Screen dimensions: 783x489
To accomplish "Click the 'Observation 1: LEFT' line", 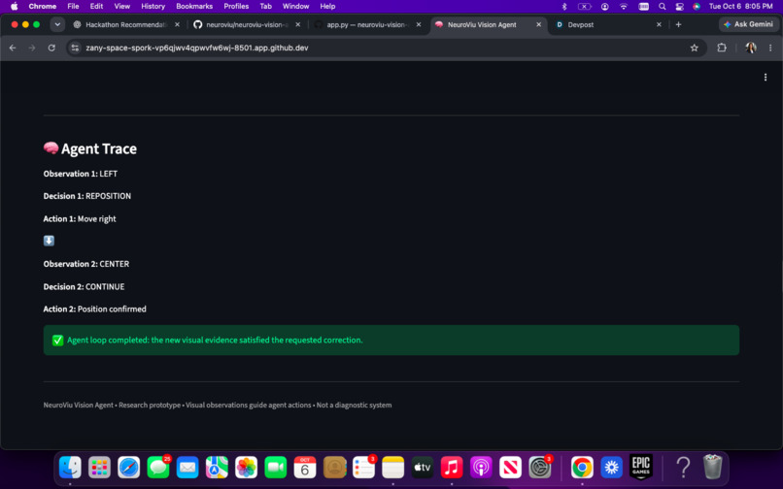I will [81, 174].
